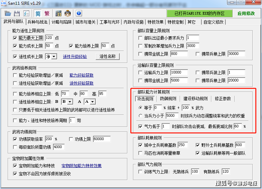The height and width of the screenshot is (189, 262).
Task: Click 功绩上限 field 60000
Action: [x=102, y=139]
